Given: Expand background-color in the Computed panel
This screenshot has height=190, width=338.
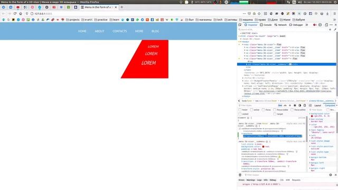Looking at the screenshot, I should tap(310, 114).
